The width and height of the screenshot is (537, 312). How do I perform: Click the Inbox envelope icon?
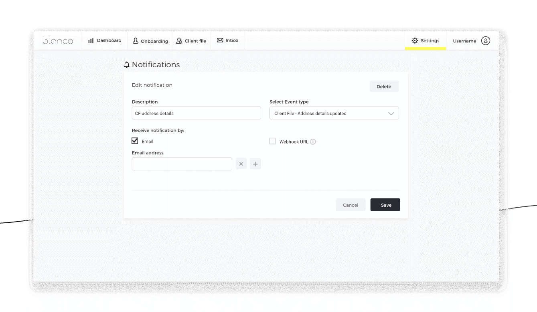[x=220, y=40]
